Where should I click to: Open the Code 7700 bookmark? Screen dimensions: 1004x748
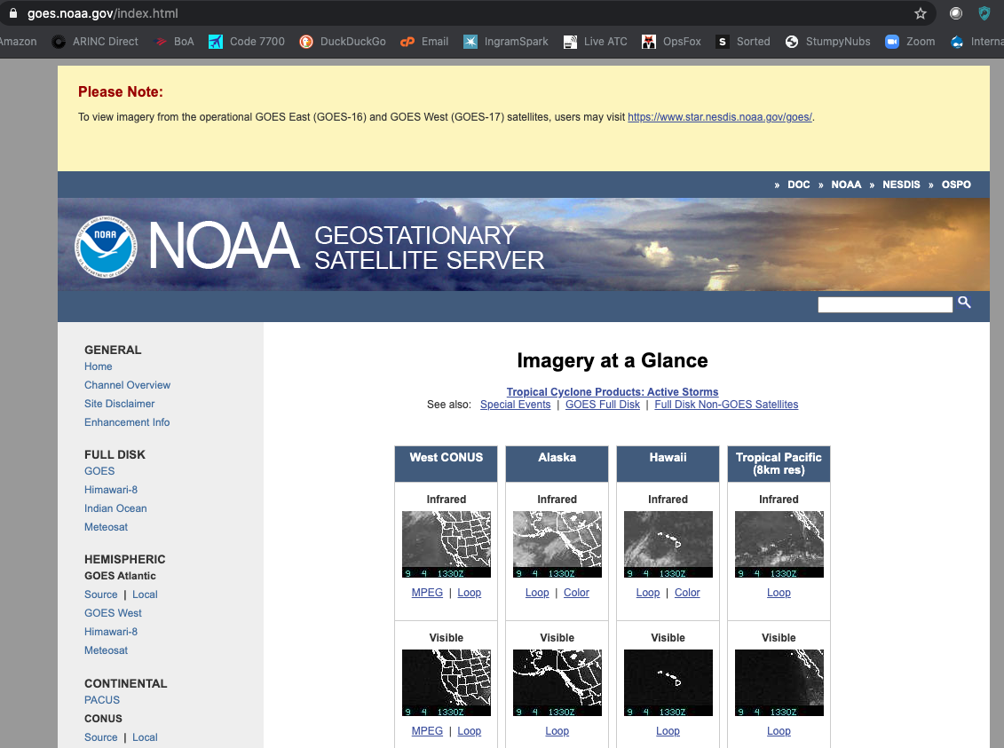(247, 42)
